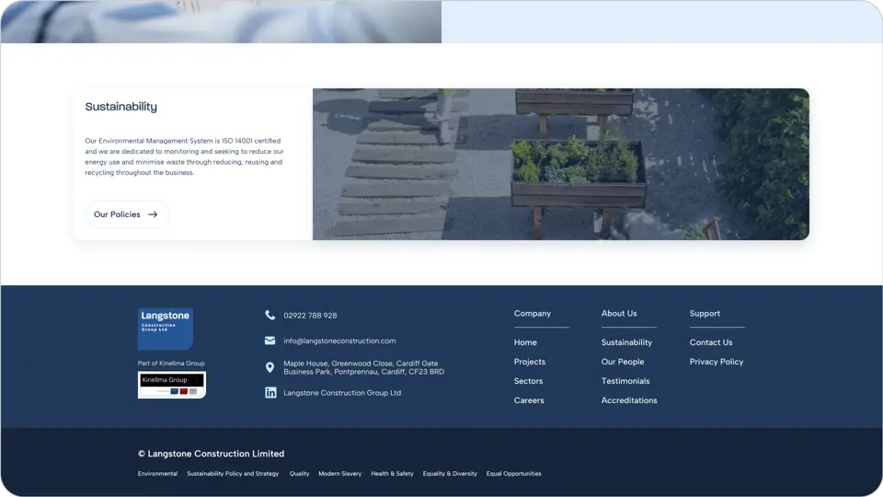Open the Sectors footer link
The height and width of the screenshot is (497, 883).
[x=529, y=381]
